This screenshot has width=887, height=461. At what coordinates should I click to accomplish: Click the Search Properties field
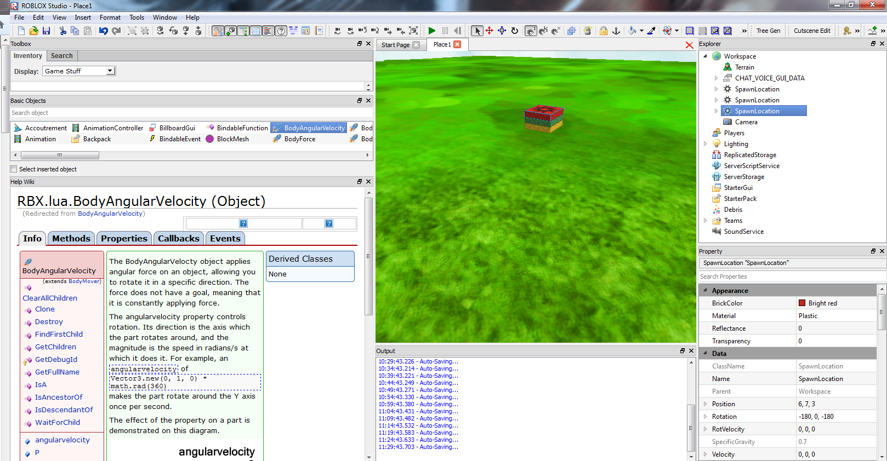[792, 276]
